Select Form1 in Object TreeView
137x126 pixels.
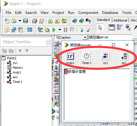point(11,58)
